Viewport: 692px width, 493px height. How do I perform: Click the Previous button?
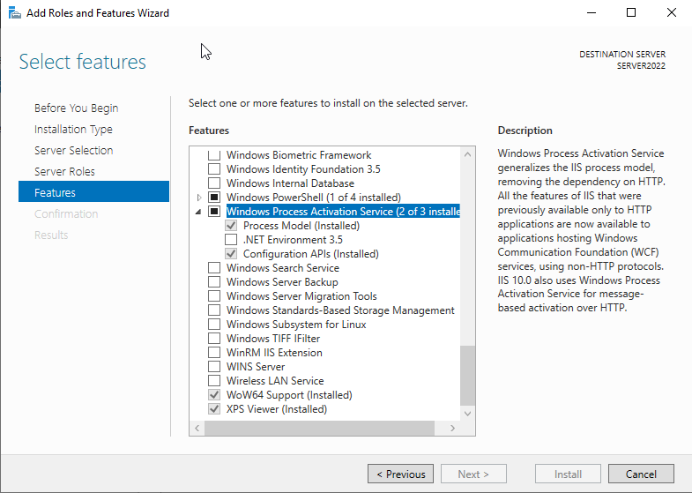click(400, 474)
